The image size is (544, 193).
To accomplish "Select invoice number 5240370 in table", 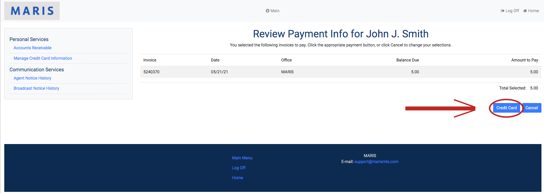I will tap(151, 72).
